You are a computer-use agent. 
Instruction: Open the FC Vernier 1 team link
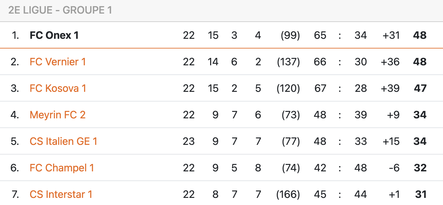point(58,62)
